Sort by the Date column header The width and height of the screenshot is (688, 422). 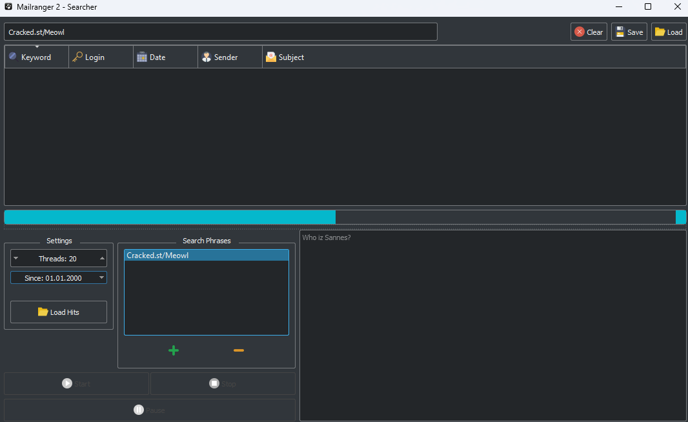(x=165, y=57)
